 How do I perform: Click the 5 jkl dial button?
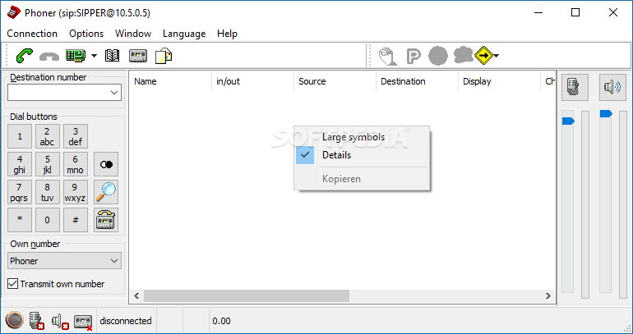coord(47,164)
